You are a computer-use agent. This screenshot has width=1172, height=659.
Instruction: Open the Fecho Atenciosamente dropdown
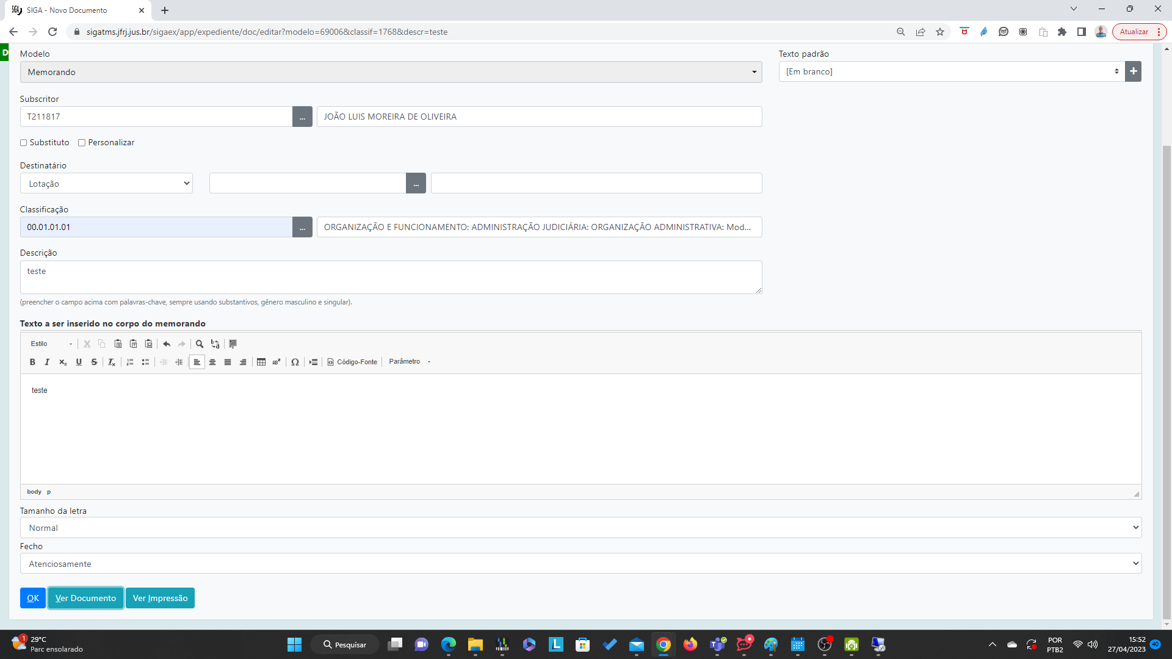click(x=580, y=564)
